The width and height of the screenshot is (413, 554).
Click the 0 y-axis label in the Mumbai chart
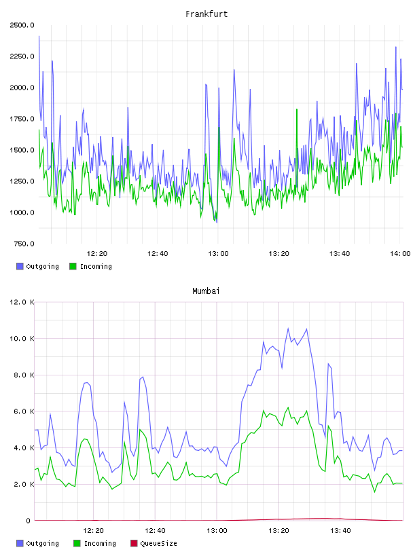tap(29, 521)
